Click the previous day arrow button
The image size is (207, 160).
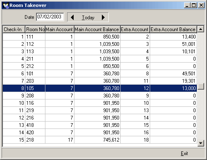(72, 17)
